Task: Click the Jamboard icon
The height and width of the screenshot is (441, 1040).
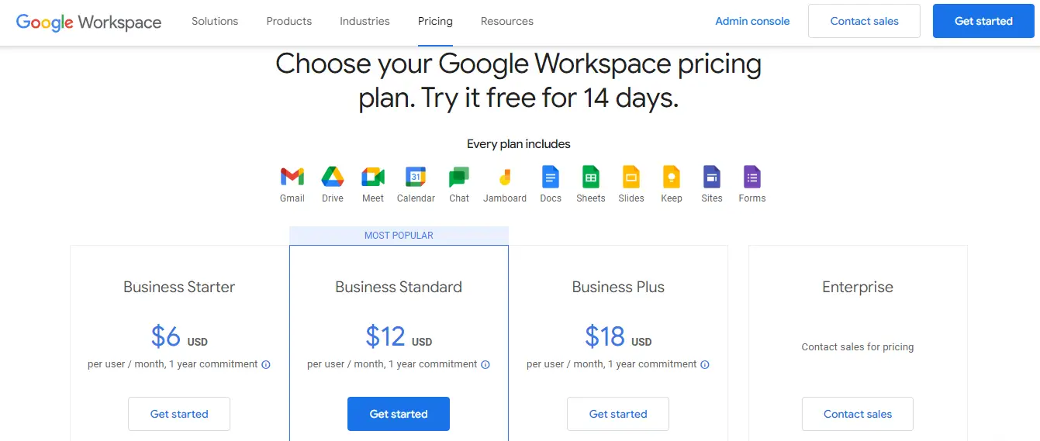Action: coord(505,177)
